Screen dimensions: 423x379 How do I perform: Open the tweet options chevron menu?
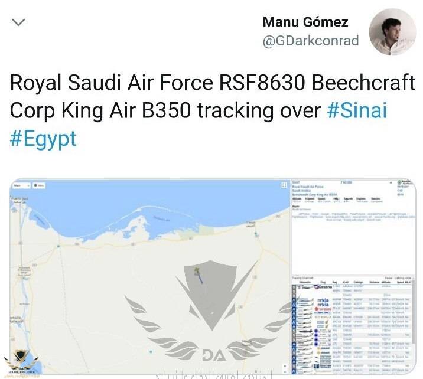tap(19, 22)
